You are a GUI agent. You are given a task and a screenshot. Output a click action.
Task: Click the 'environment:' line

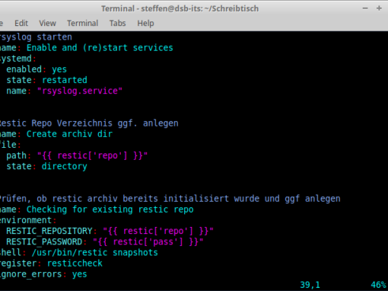coord(28,220)
